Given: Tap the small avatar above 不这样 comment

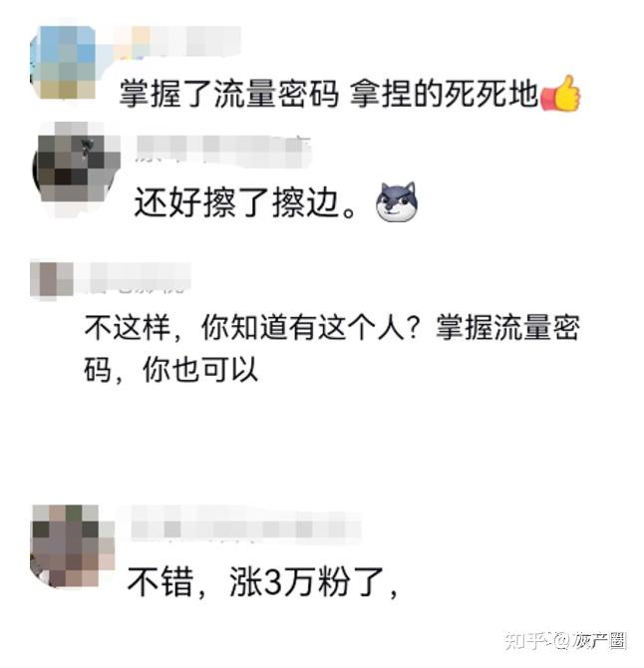Looking at the screenshot, I should (52, 278).
